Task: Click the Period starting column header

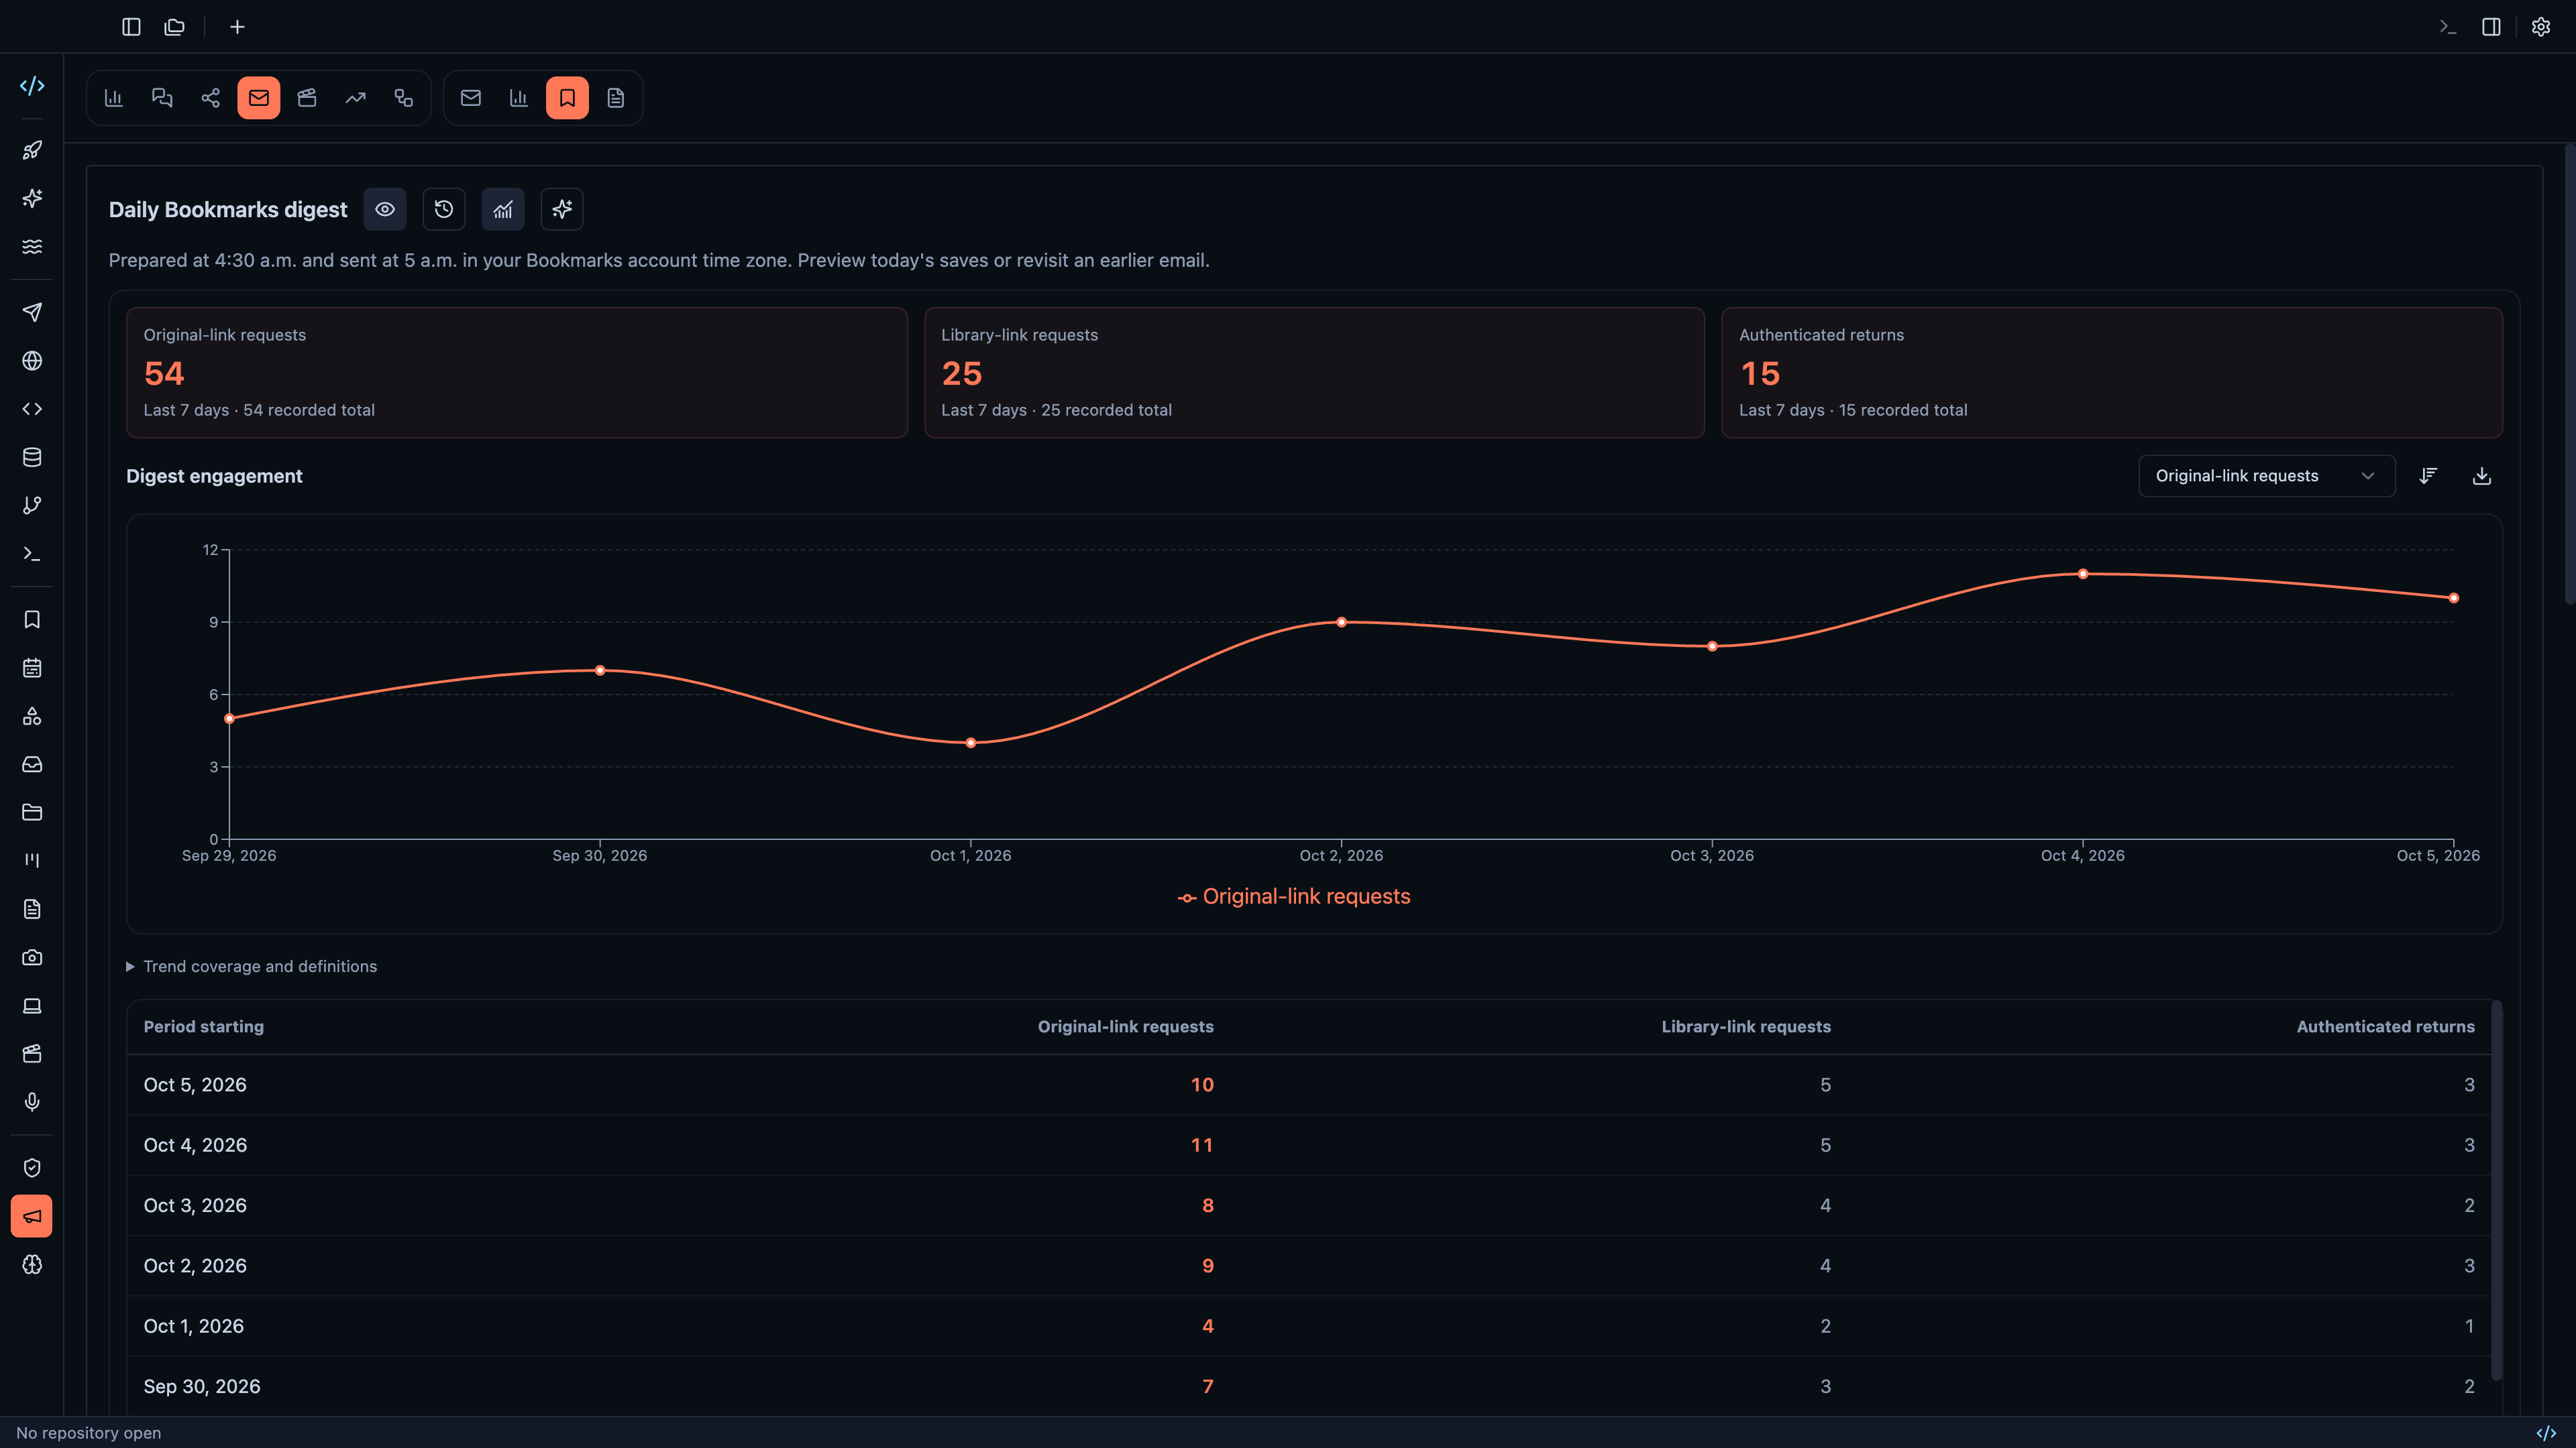Action: pyautogui.click(x=204, y=1026)
